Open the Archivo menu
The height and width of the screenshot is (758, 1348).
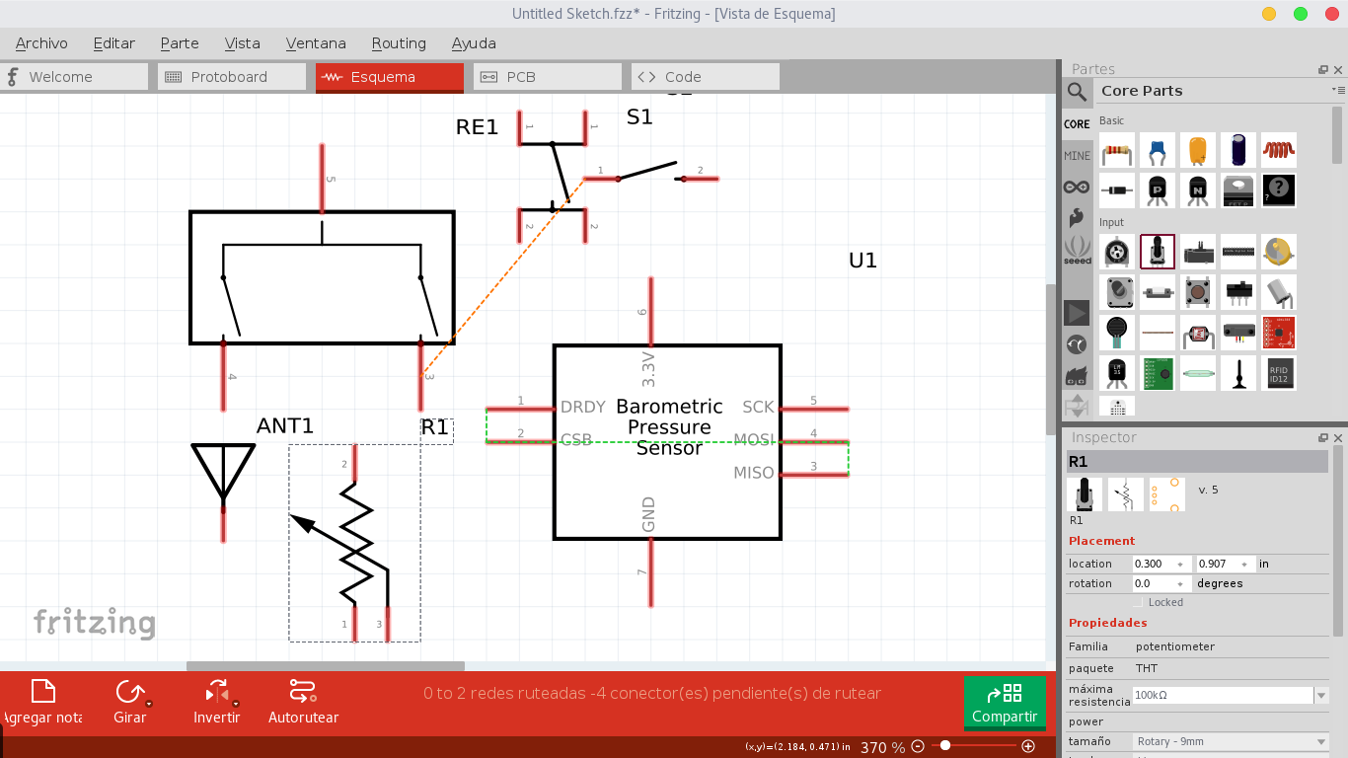(x=40, y=43)
